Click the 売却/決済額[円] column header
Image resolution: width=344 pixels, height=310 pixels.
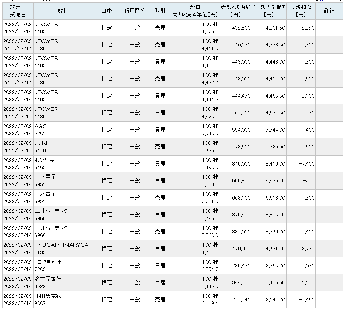(x=236, y=11)
